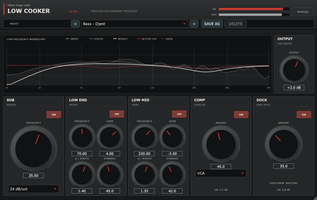Click the SAVE AS button
The height and width of the screenshot is (200, 317).
click(x=212, y=24)
